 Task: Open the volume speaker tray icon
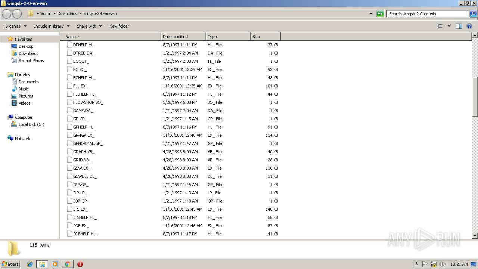click(443, 264)
